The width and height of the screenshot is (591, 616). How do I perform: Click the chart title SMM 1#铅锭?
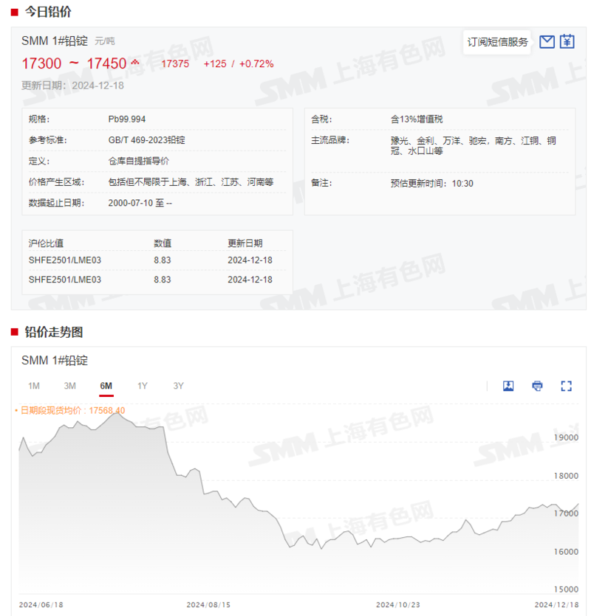[55, 360]
